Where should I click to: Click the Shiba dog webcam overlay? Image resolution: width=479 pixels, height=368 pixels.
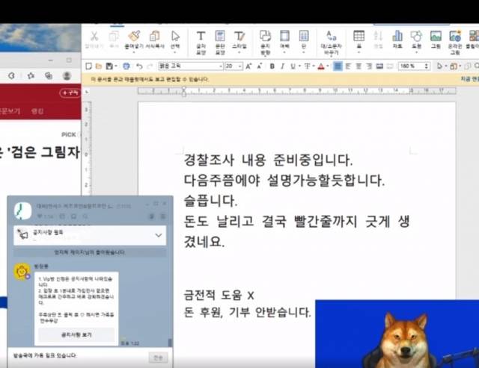pyautogui.click(x=397, y=334)
